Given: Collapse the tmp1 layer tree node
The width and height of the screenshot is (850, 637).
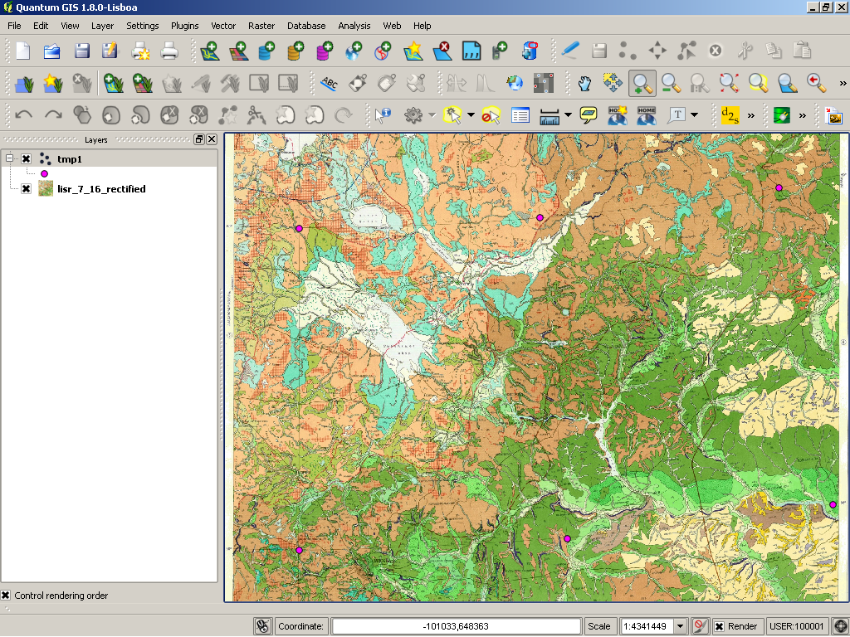Looking at the screenshot, I should pos(10,158).
